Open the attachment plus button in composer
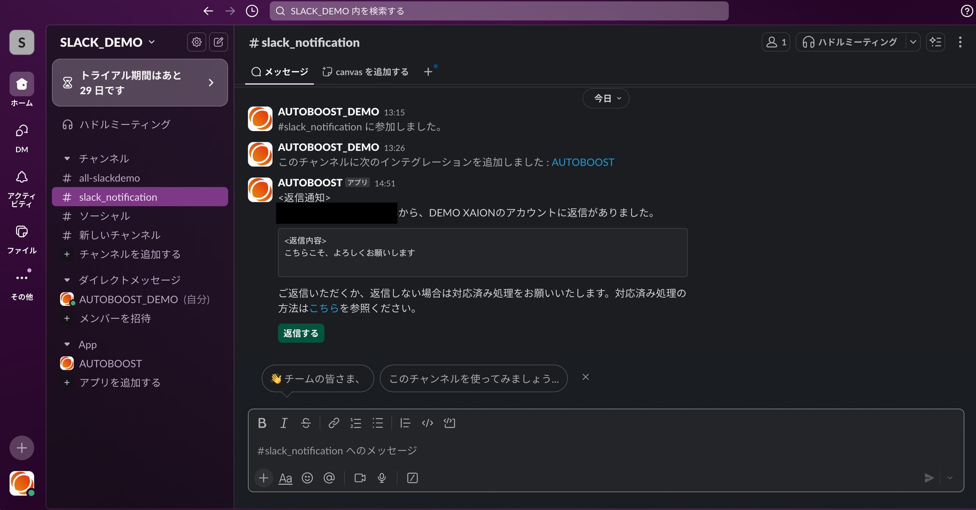Viewport: 976px width, 510px height. click(264, 478)
